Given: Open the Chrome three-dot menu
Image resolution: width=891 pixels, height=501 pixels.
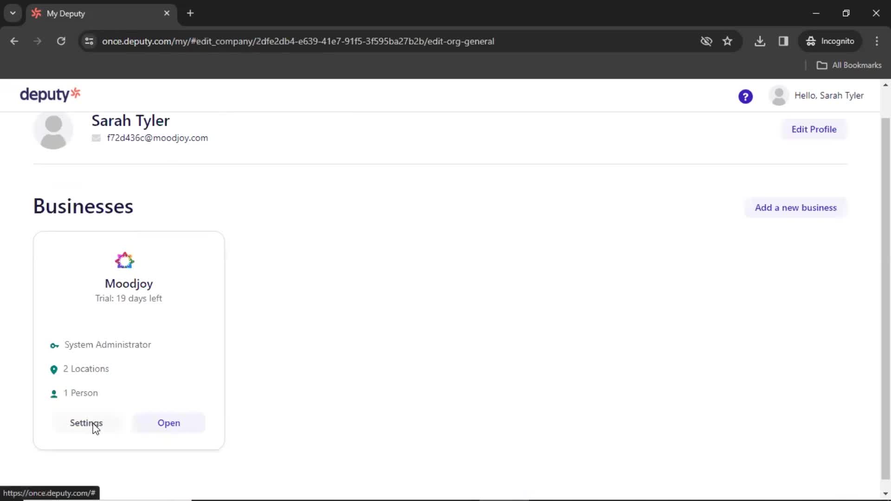Looking at the screenshot, I should 877,41.
